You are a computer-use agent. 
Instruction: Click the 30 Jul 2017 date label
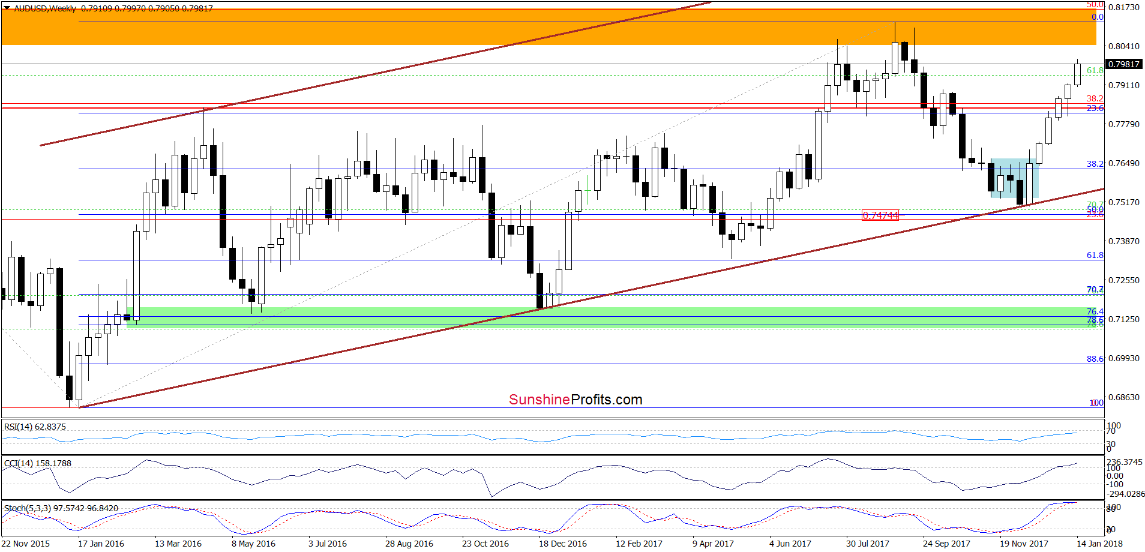tap(868, 544)
